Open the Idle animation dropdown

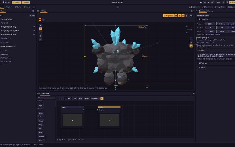click(x=207, y=7)
